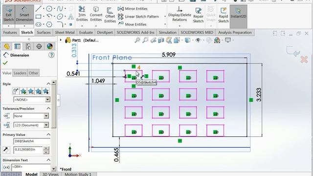Open Tolerance Type None dropdown

tap(46, 116)
